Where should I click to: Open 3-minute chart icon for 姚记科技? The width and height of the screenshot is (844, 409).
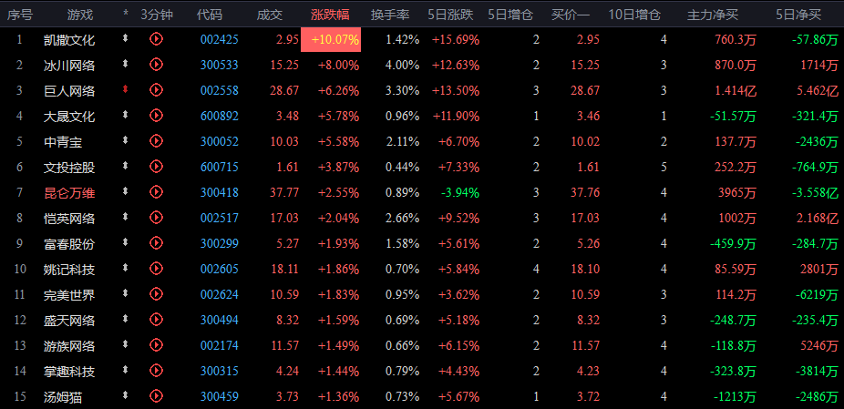point(156,268)
